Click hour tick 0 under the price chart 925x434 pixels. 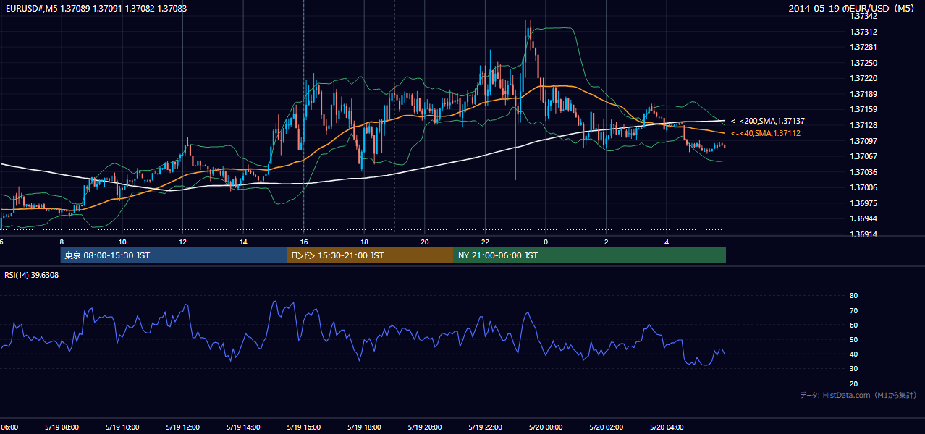click(x=546, y=242)
